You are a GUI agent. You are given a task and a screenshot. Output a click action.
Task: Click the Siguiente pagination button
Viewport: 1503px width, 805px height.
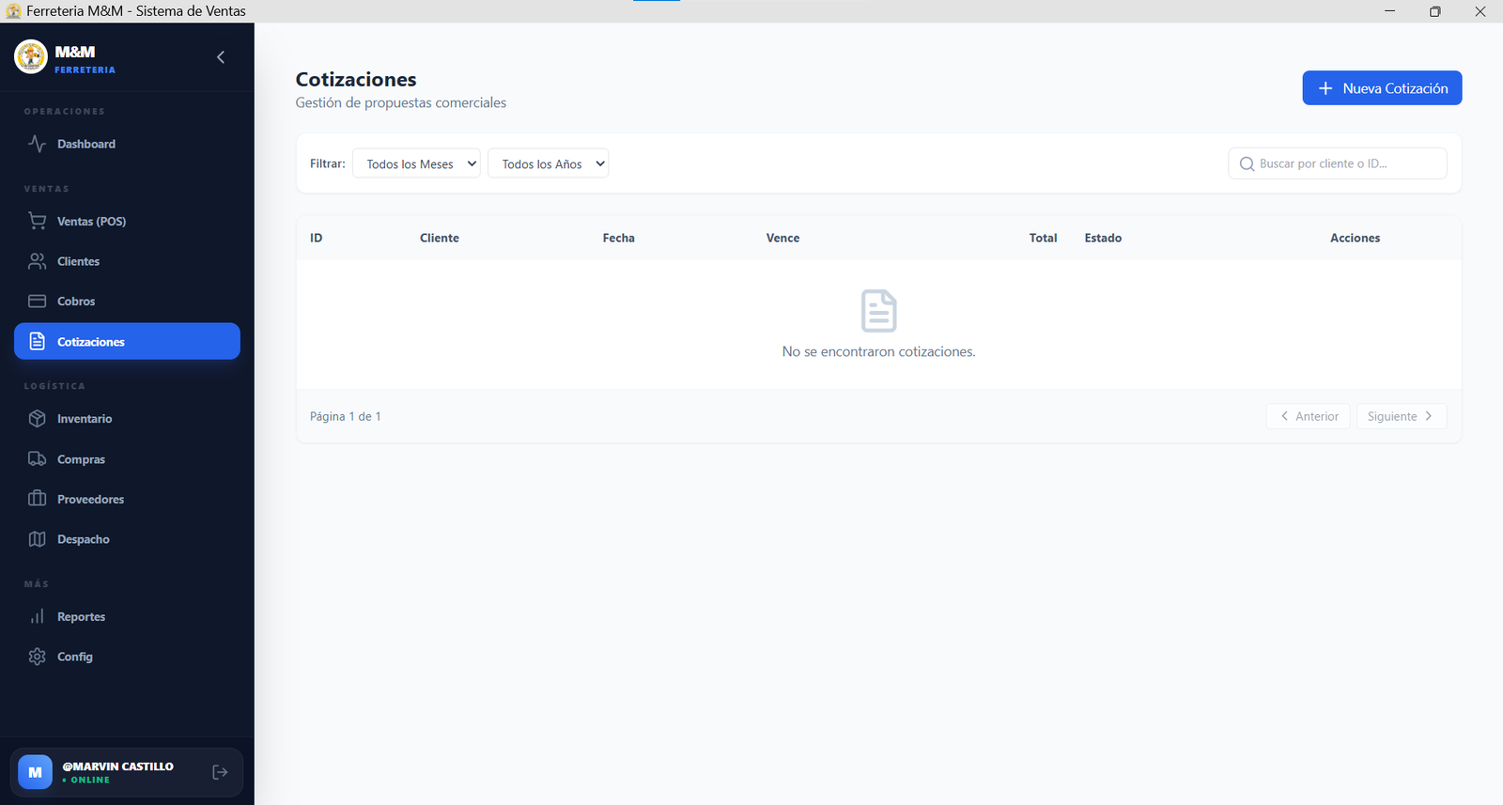click(1402, 416)
